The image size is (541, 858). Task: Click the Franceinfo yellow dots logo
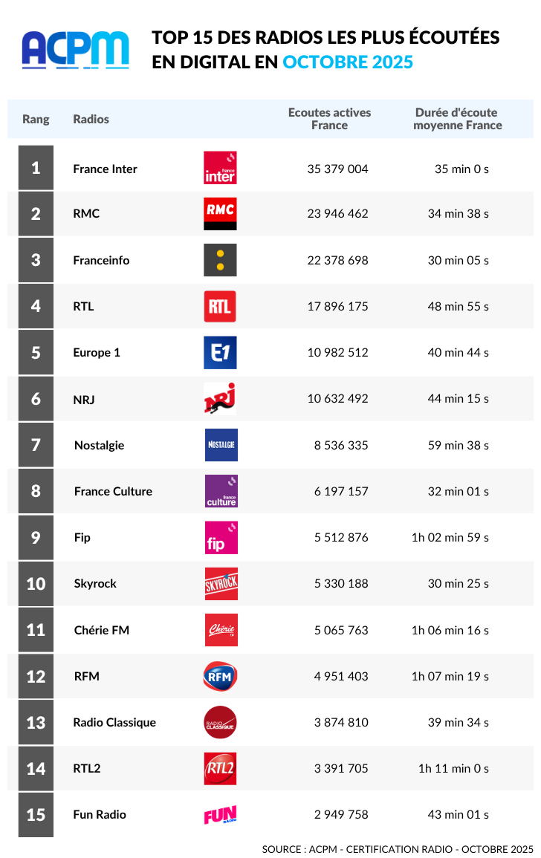click(x=220, y=260)
